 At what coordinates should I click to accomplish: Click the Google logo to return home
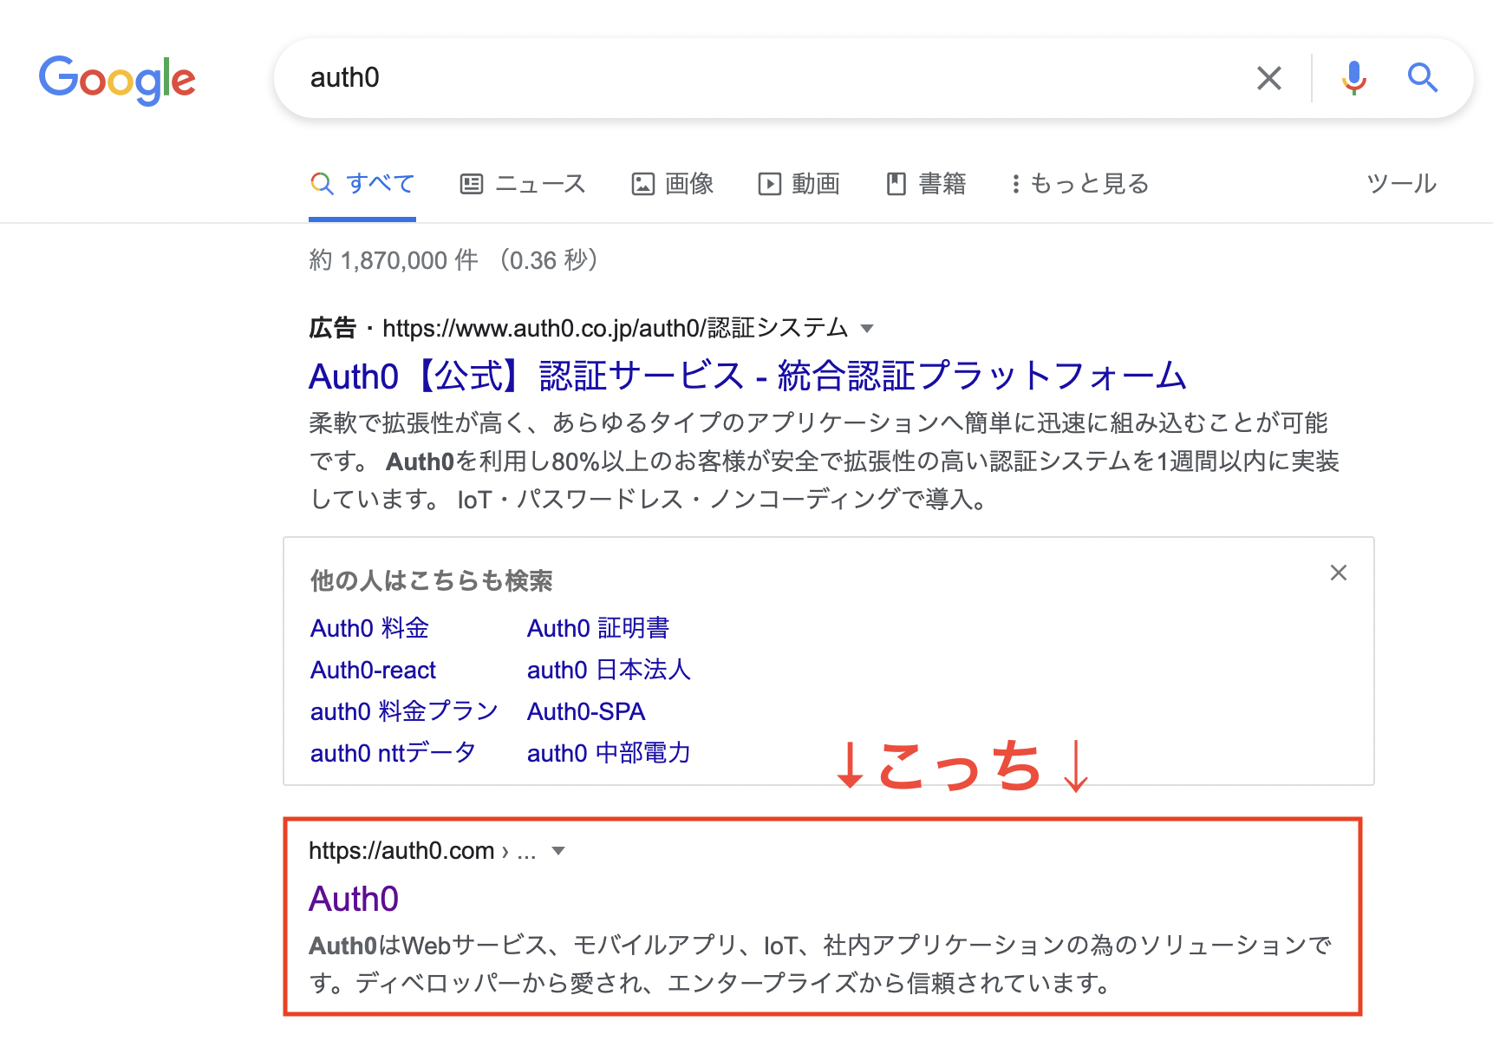pos(117,79)
